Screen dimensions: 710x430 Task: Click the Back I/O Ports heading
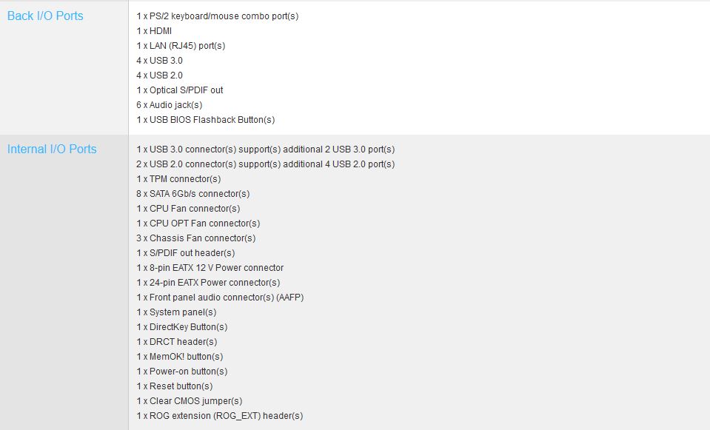[45, 16]
